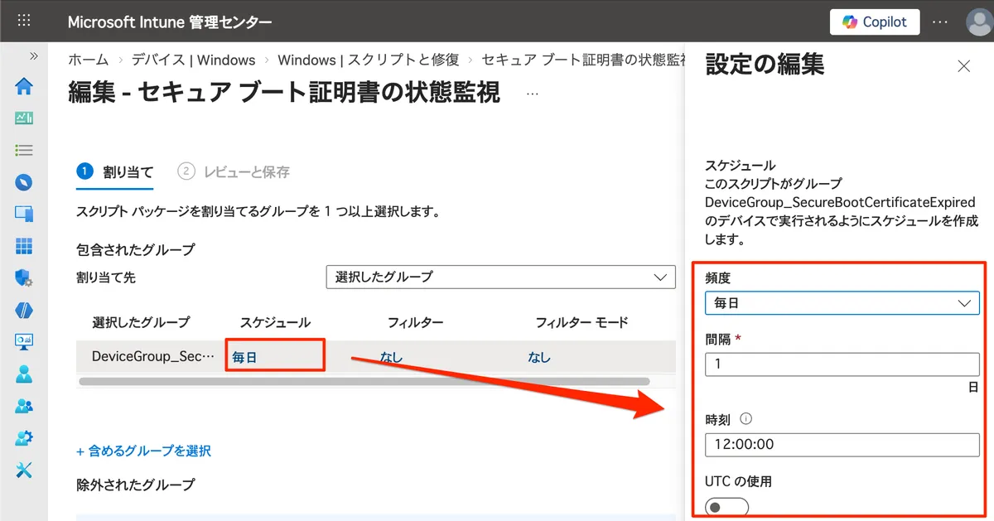Click the 時刻 info icon

point(745,419)
